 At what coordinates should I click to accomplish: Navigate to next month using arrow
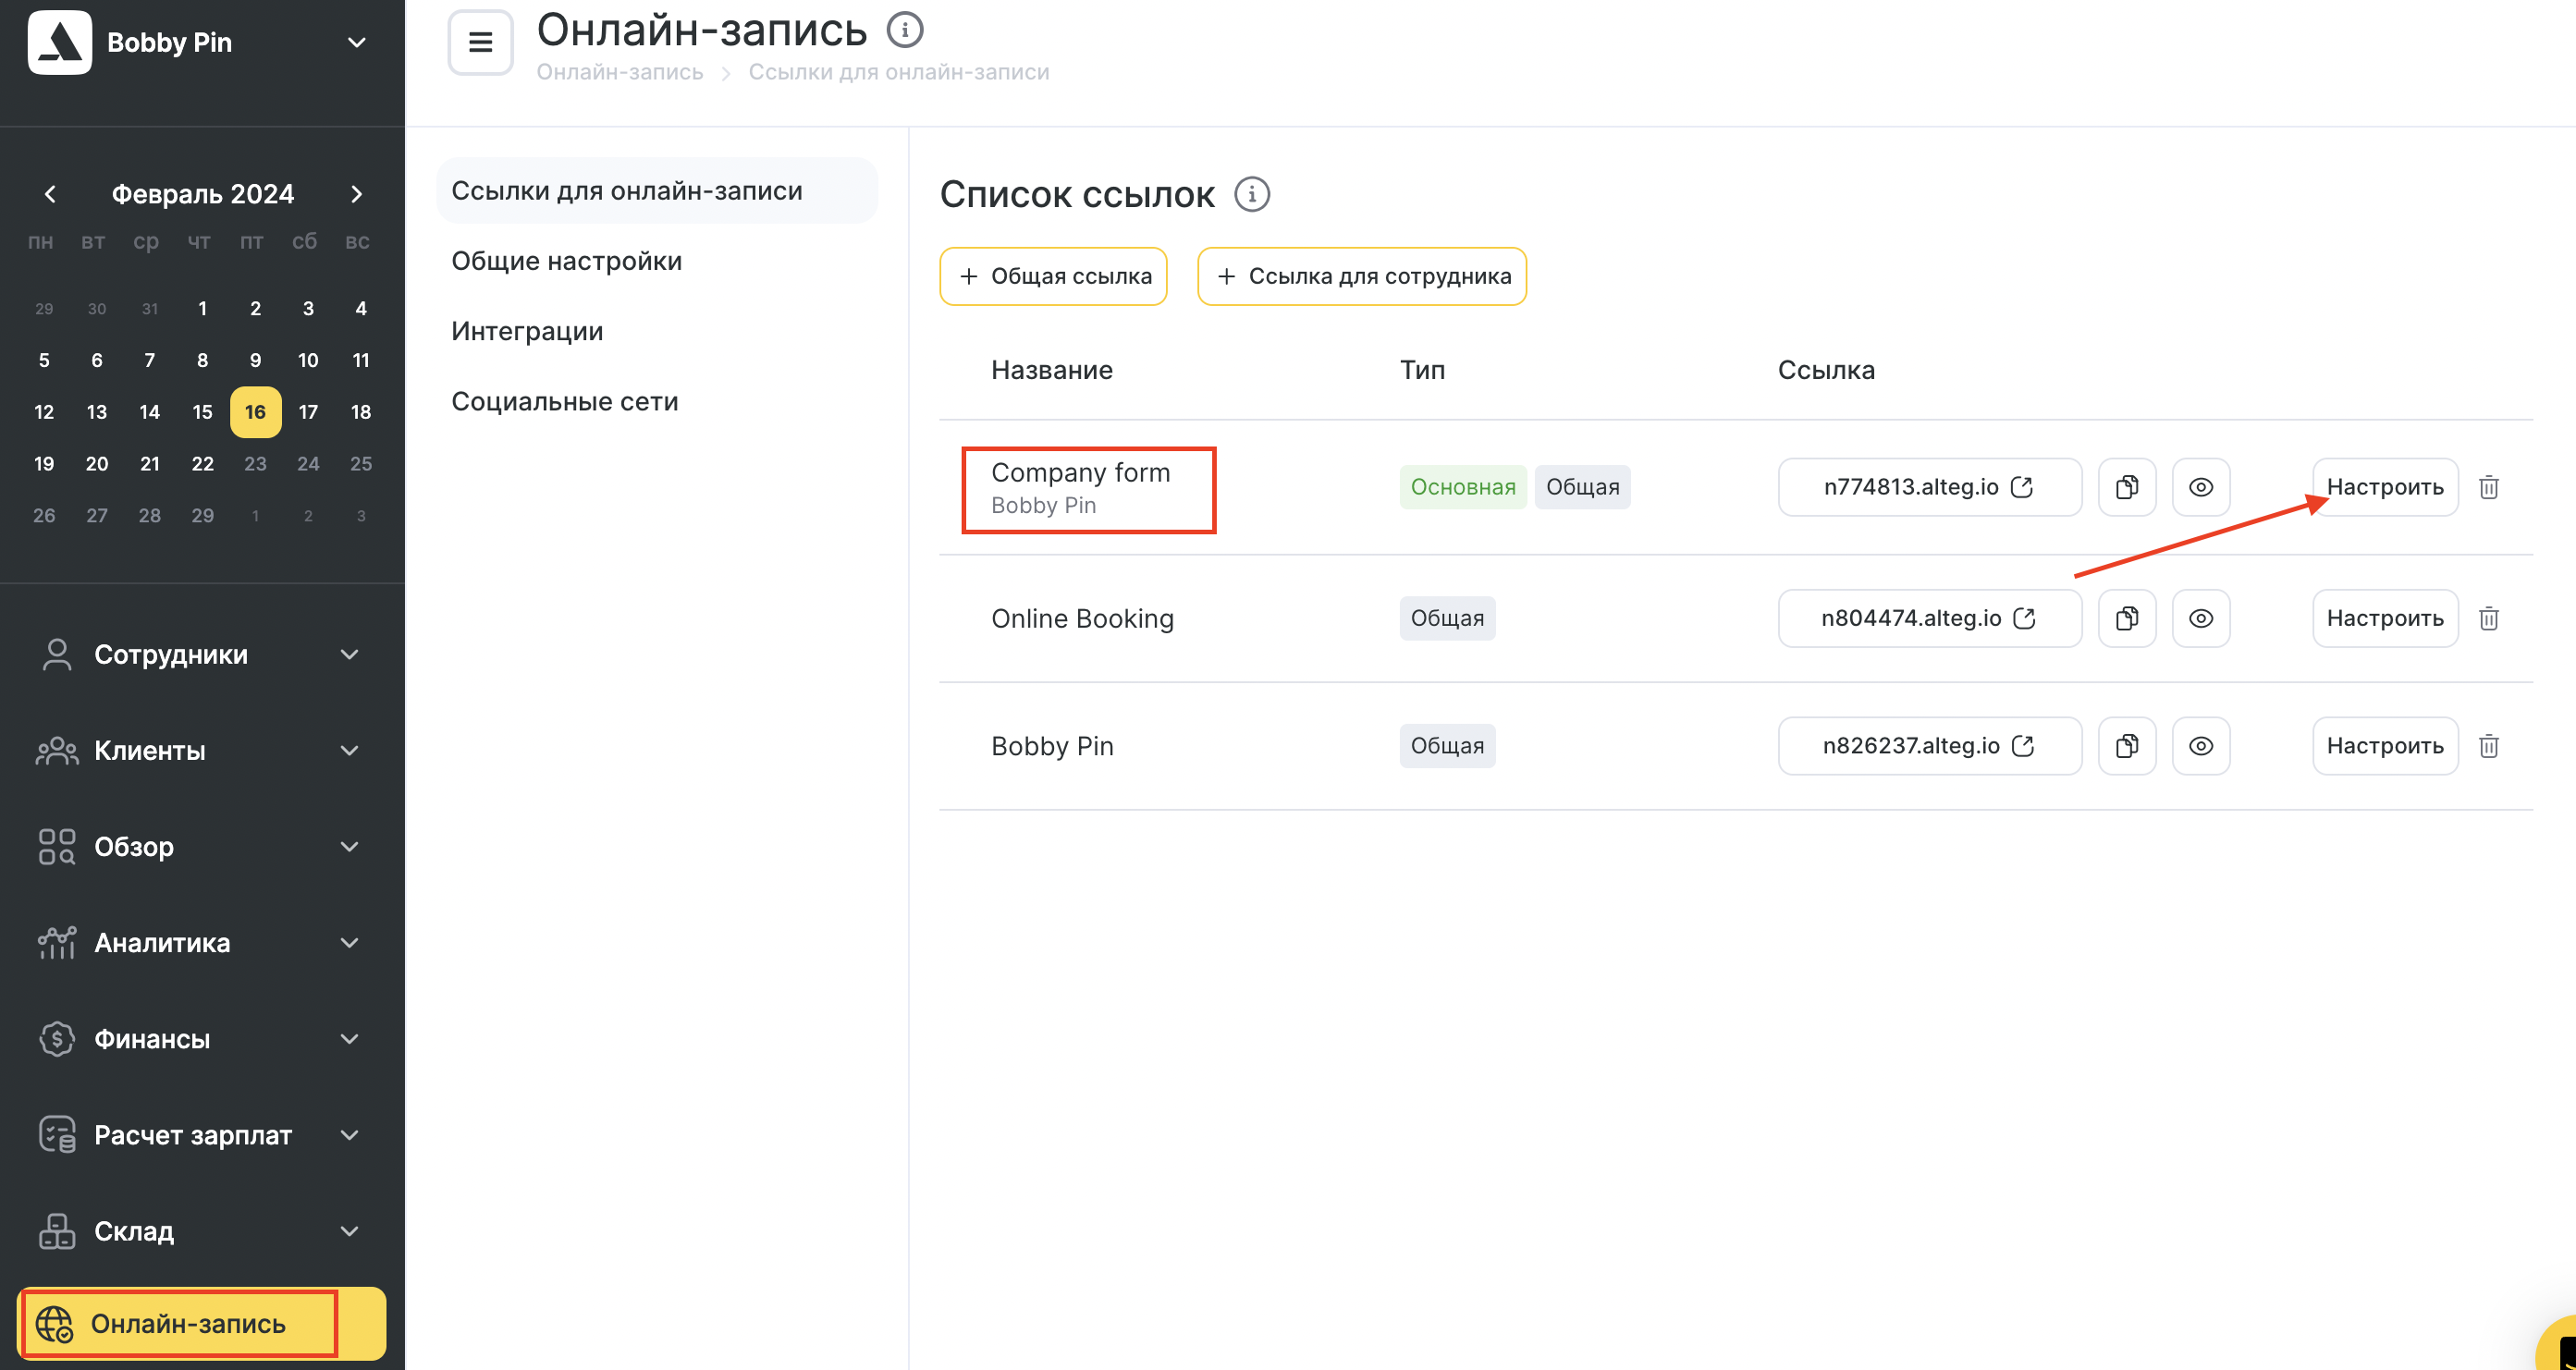point(356,192)
